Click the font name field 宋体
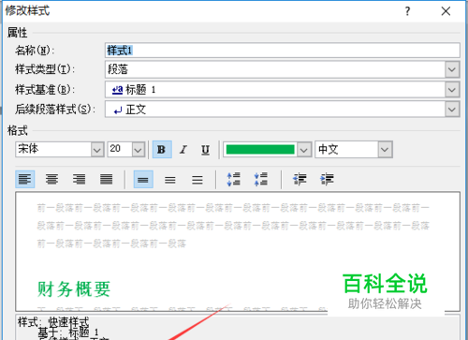Image resolution: width=468 pixels, height=340 pixels. (53, 150)
